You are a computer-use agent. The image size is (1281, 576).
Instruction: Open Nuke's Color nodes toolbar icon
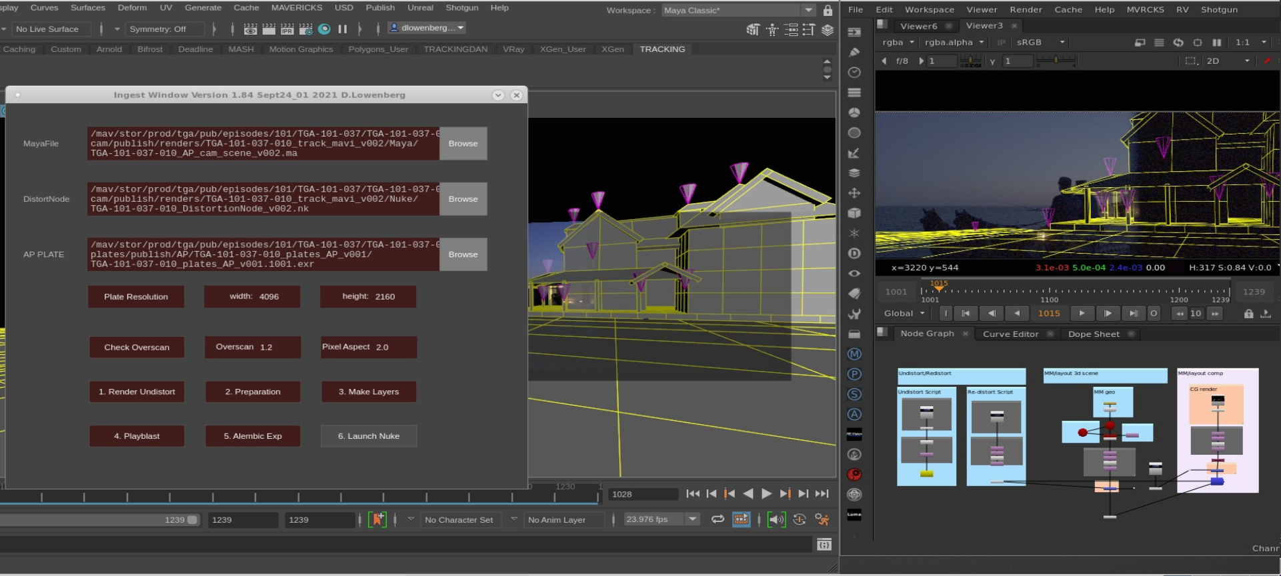tap(854, 113)
